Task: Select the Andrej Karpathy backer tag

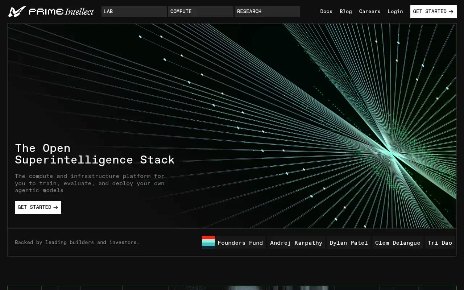Action: 296,243
